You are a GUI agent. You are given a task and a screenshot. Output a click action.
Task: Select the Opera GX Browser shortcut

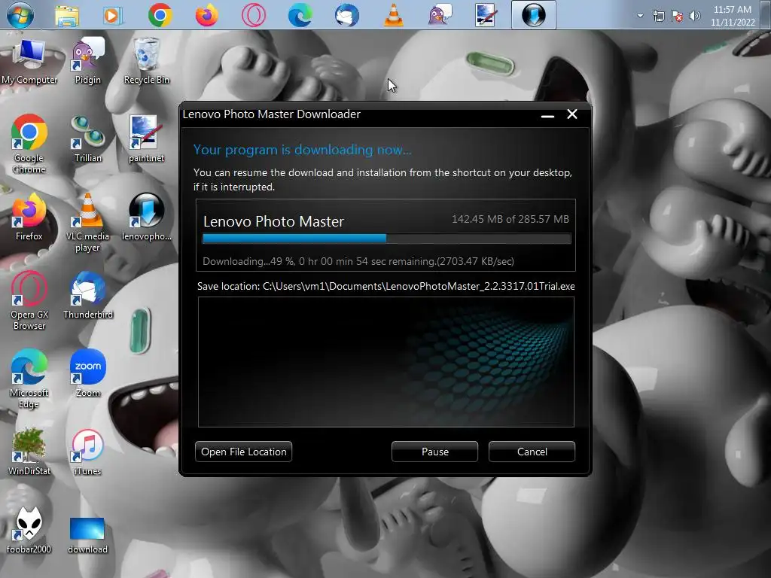[x=29, y=300]
